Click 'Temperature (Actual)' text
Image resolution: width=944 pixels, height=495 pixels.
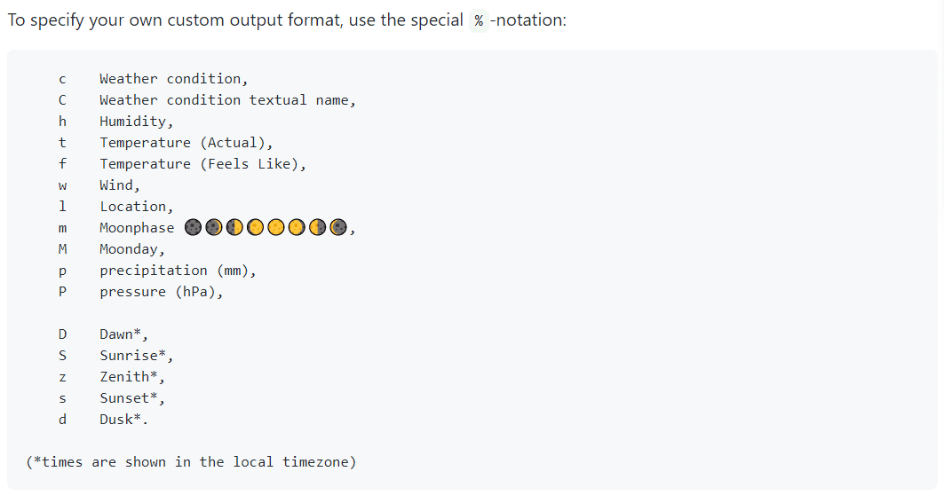point(186,143)
